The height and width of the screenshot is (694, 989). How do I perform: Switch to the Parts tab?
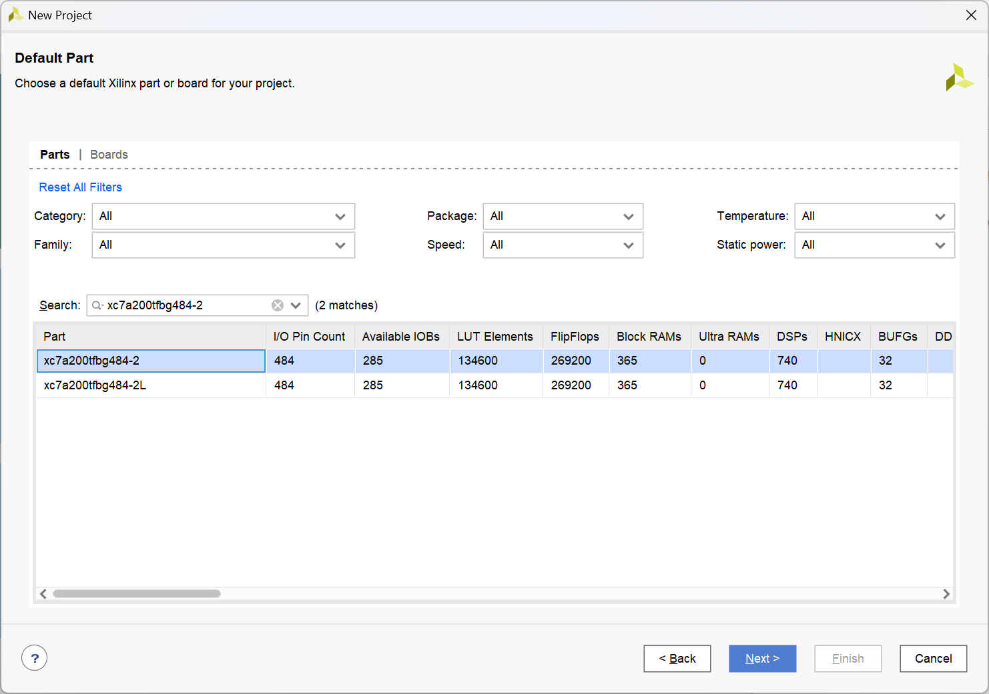coord(55,155)
